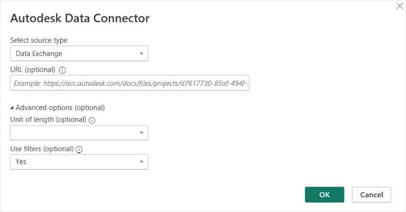Collapse the Advanced options triangle
The width and height of the screenshot is (406, 212).
pos(12,108)
